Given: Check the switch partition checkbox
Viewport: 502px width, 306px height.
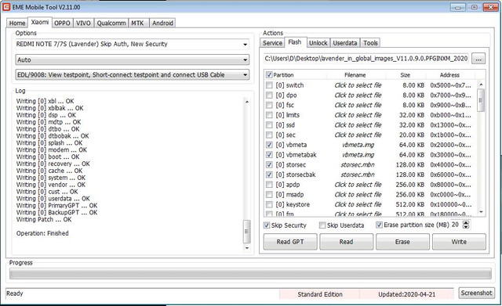Looking at the screenshot, I should pyautogui.click(x=269, y=85).
